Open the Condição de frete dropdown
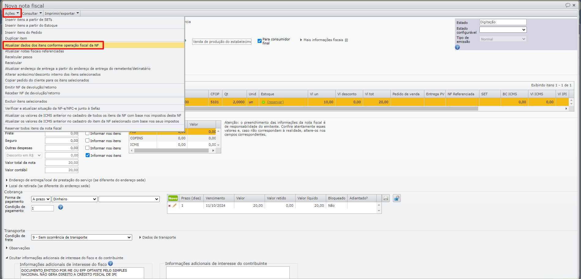This screenshot has height=279, width=581. click(x=82, y=237)
